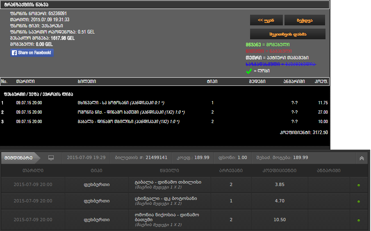Click the monitor icon in ticket header
Image resolution: width=371 pixels, height=231 pixels.
pyautogui.click(x=51, y=158)
